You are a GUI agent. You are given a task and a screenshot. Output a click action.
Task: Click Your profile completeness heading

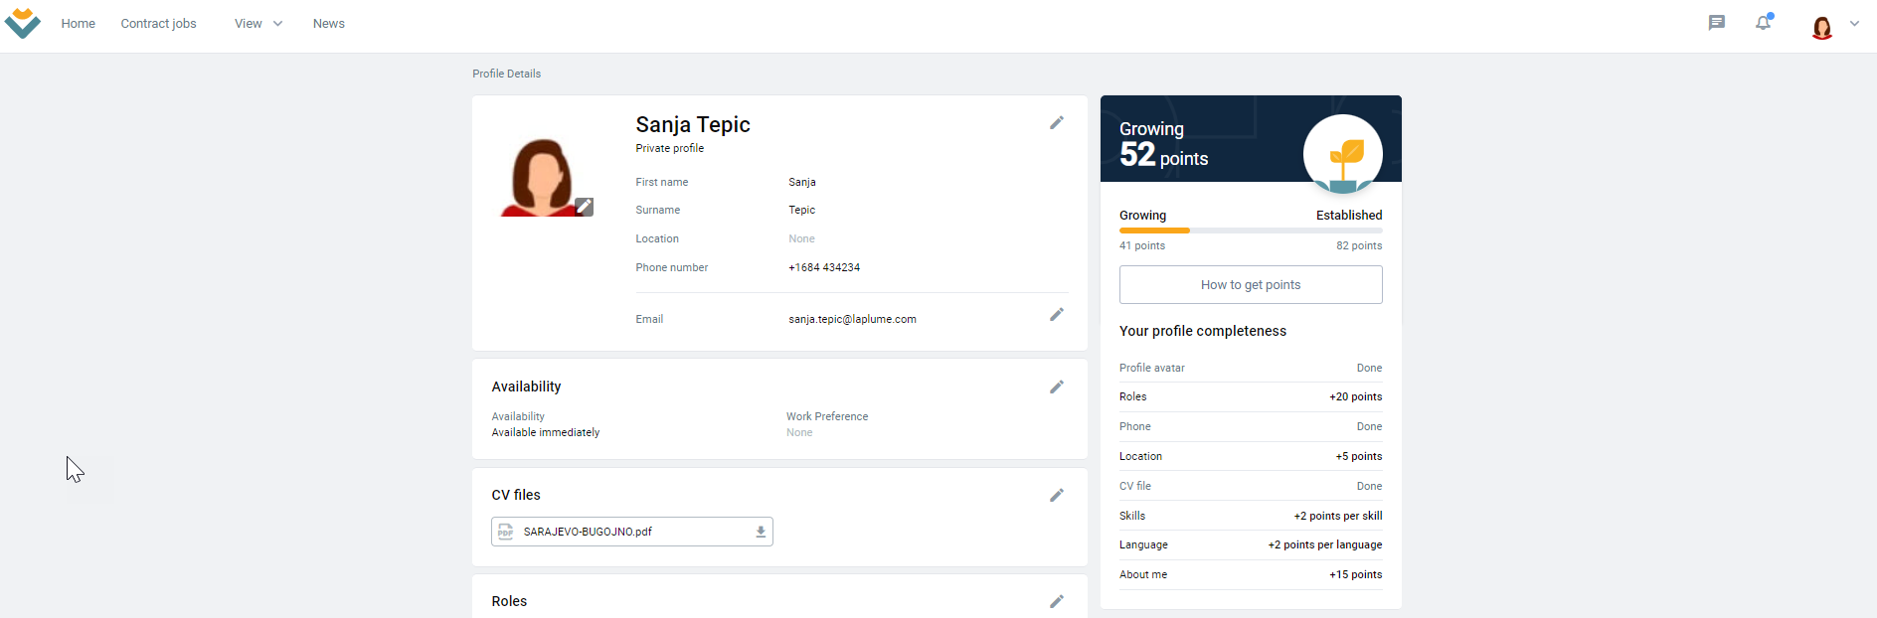click(1203, 332)
